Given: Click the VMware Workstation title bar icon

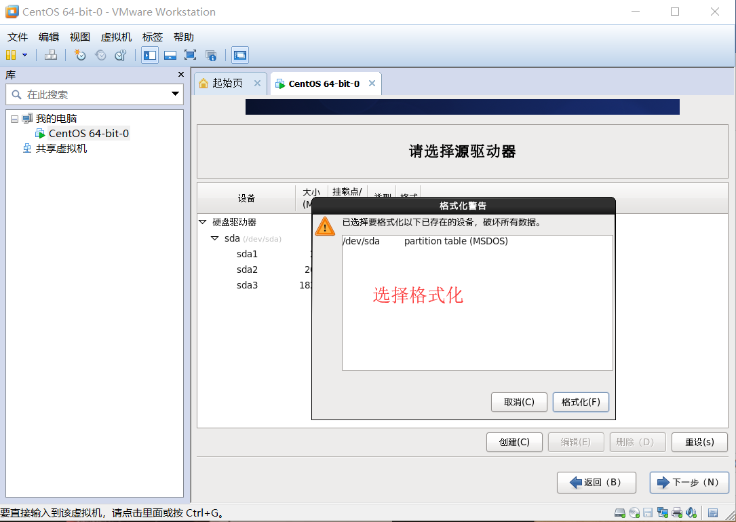Looking at the screenshot, I should [x=12, y=12].
